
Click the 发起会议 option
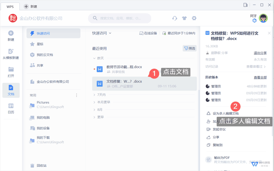(216, 129)
